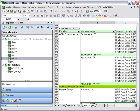This screenshot has width=140, height=111.
Task: Toggle Underline (Ч) formatting
Action: 42,16
